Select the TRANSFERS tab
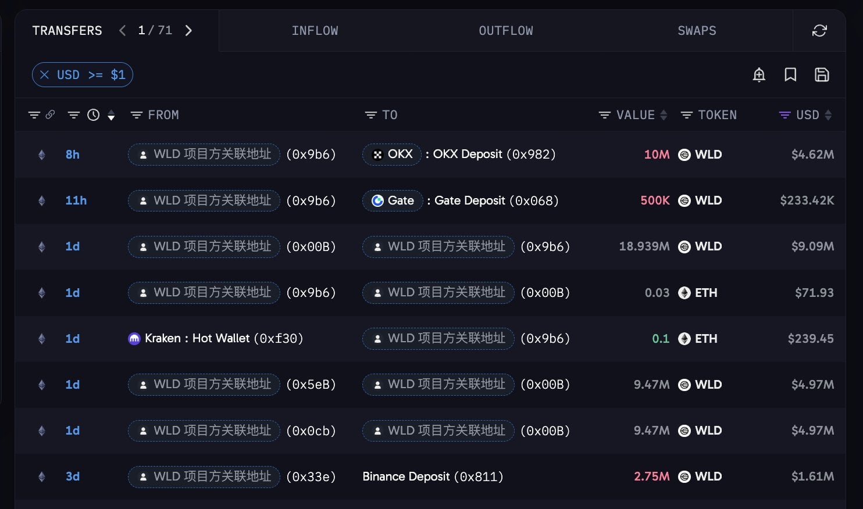The width and height of the screenshot is (863, 509). [67, 31]
